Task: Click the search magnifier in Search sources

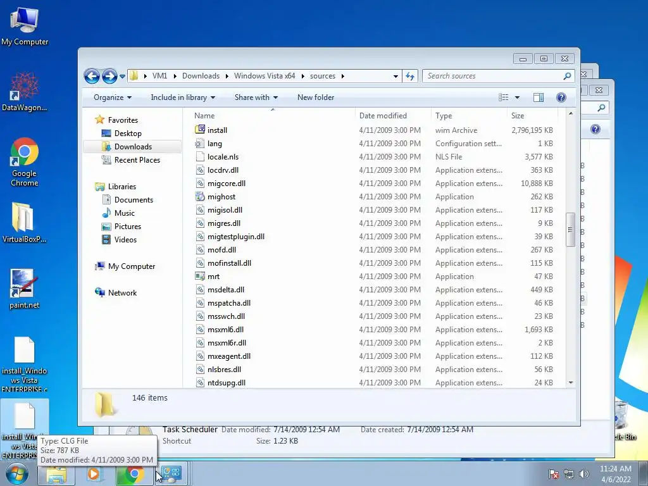Action: pyautogui.click(x=567, y=76)
